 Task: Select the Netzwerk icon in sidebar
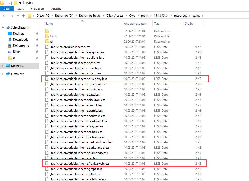click(x=8, y=74)
